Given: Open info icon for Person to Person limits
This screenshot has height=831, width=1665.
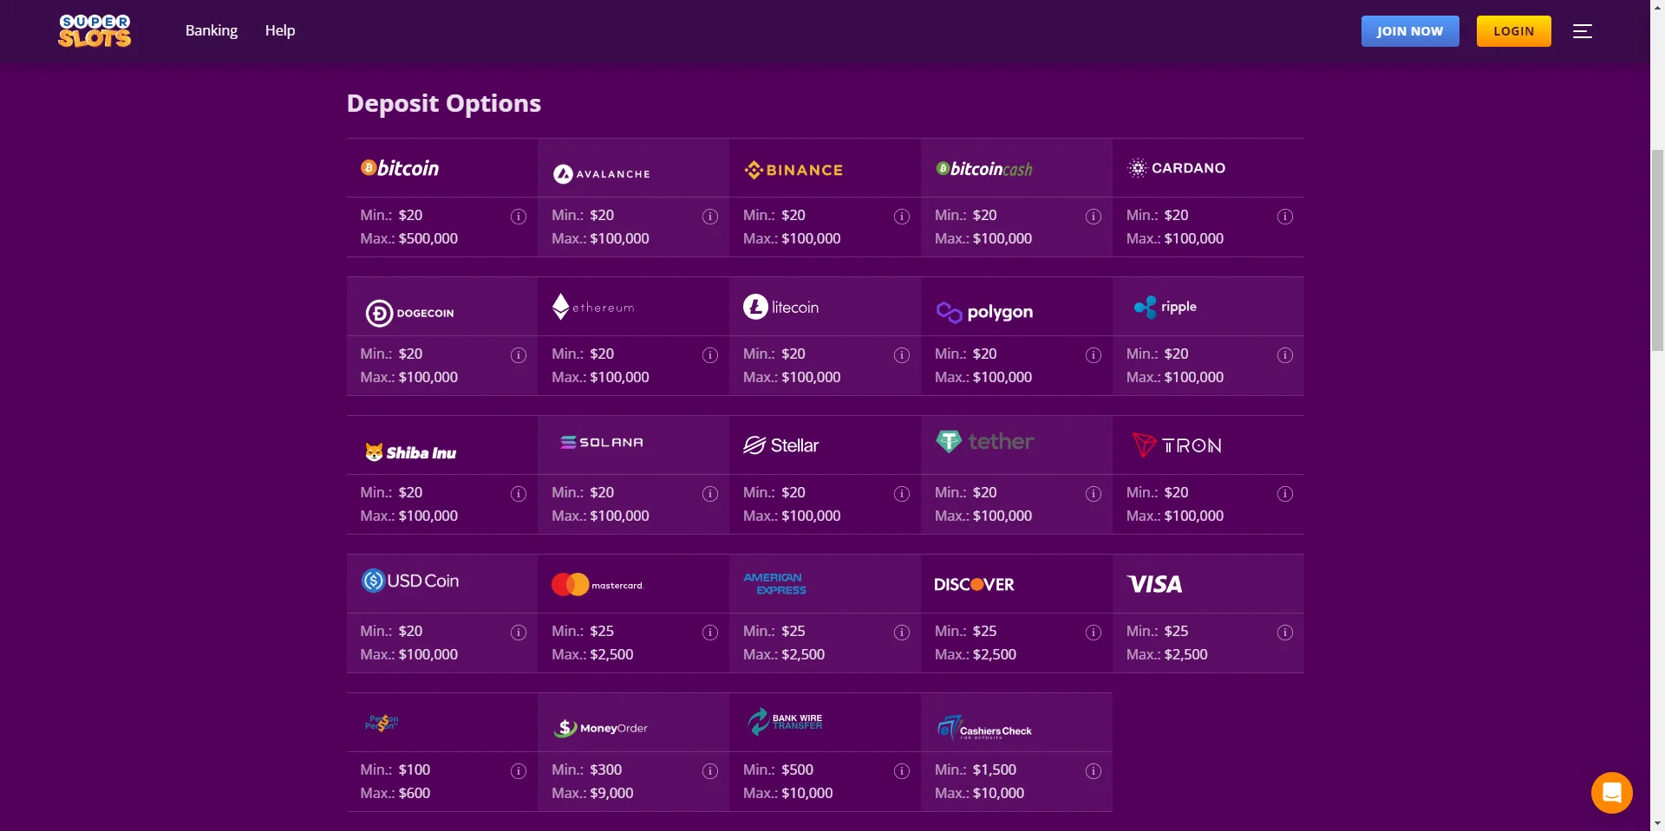Looking at the screenshot, I should coord(519,771).
